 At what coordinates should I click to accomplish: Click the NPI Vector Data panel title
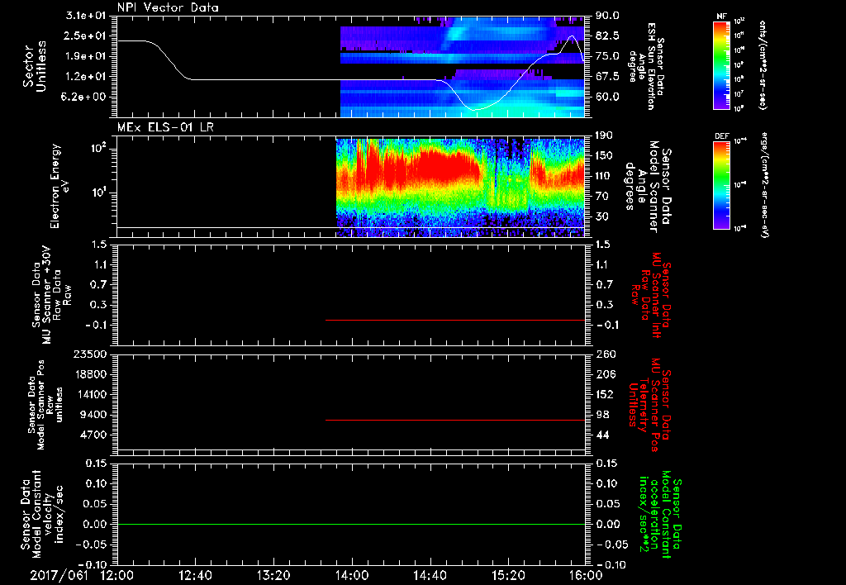168,7
